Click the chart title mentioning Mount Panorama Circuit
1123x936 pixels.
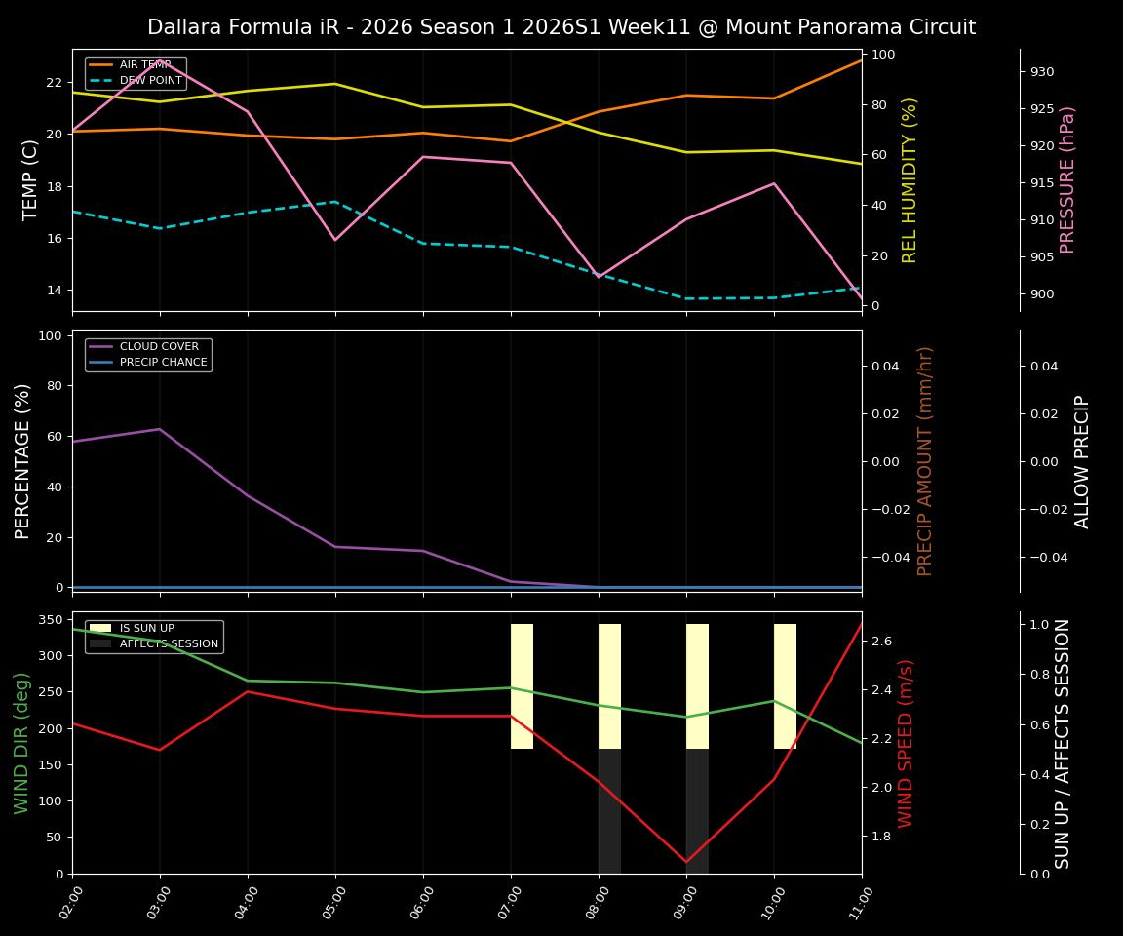click(561, 27)
